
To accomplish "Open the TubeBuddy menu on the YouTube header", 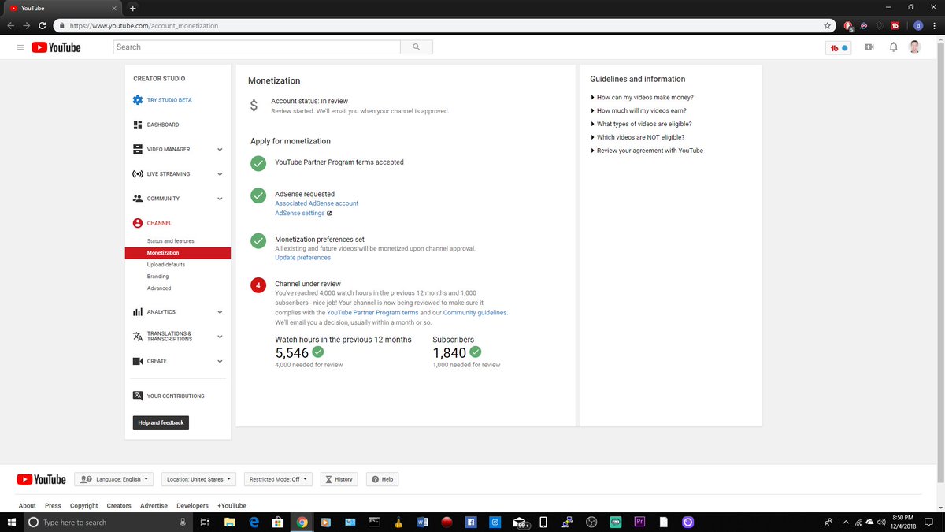I will 839,47.
